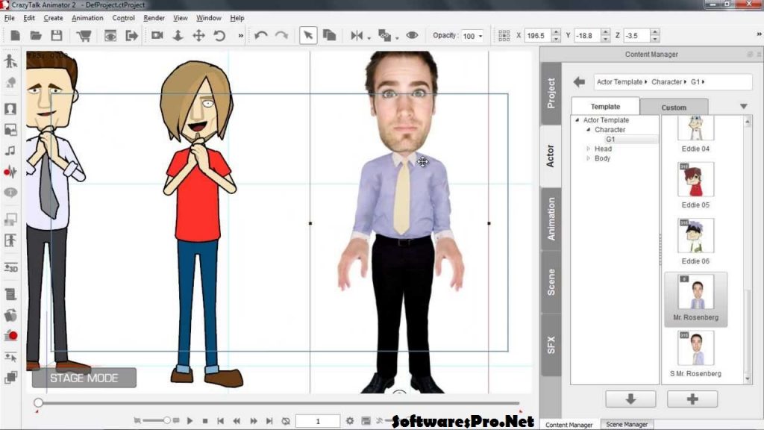
Task: Click the Undo arrow icon
Action: [x=263, y=34]
